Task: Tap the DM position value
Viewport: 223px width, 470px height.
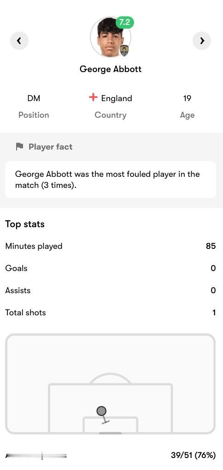Action: point(34,98)
